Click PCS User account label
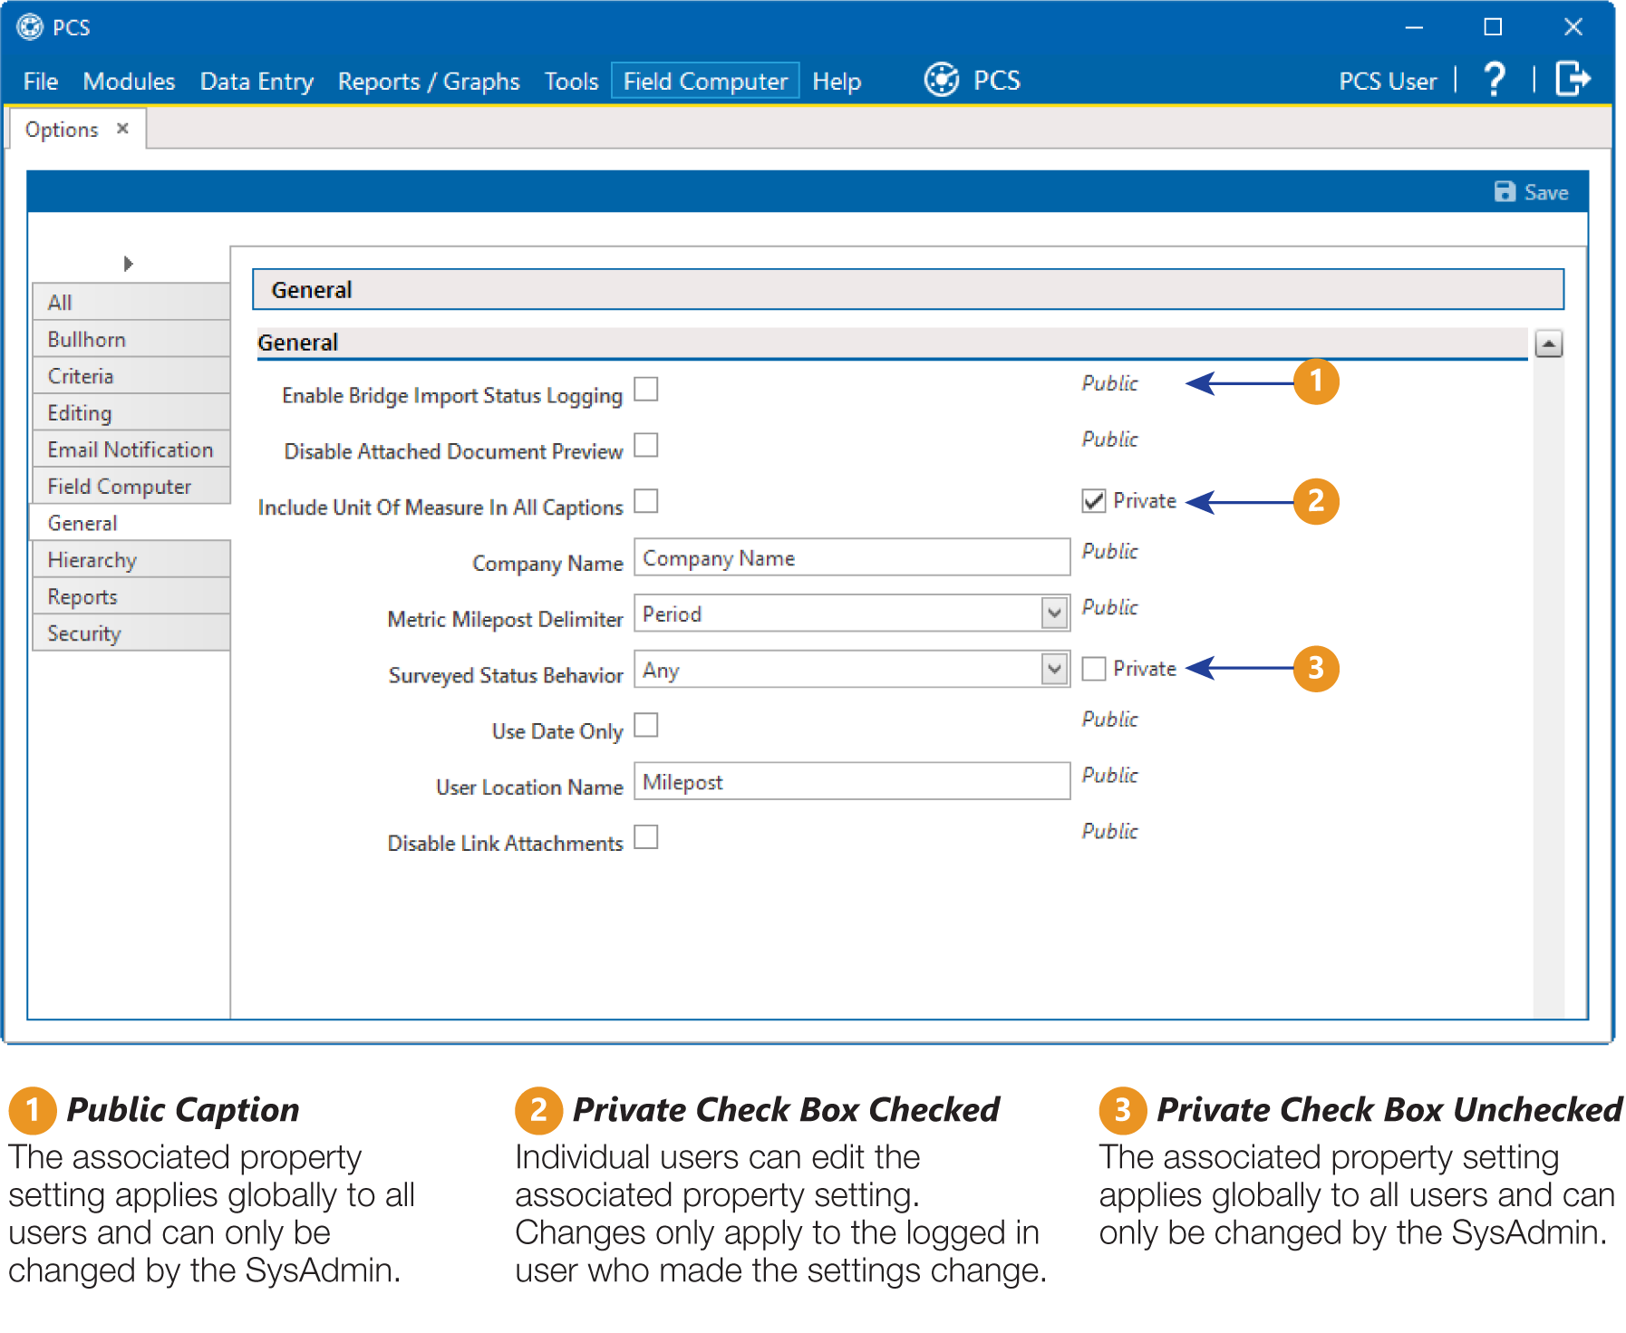 tap(1388, 82)
